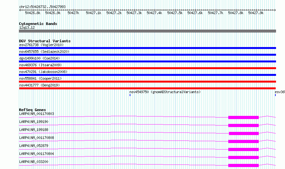Open nsv4549750 (gnomADStructuralVariants) label

[165, 92]
